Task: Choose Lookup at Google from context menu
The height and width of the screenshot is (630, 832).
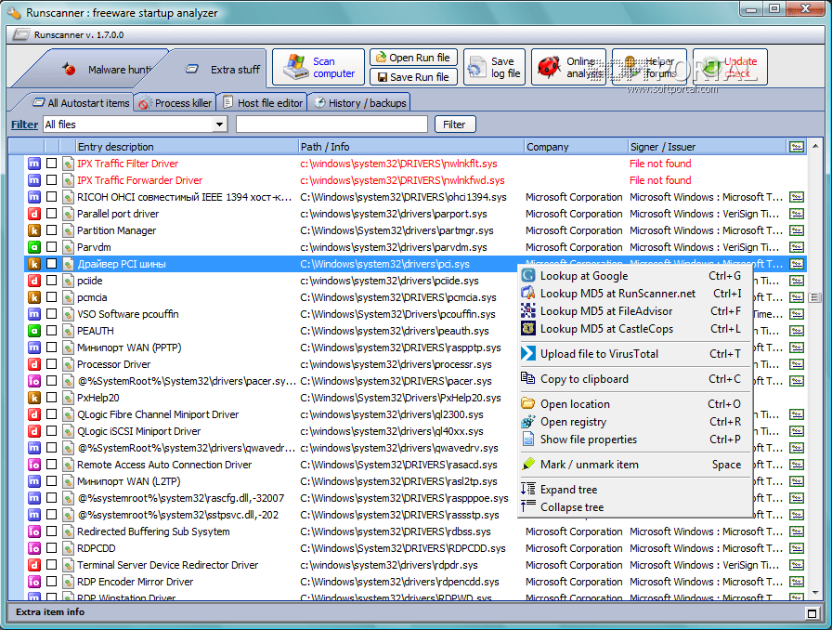Action: (x=634, y=276)
